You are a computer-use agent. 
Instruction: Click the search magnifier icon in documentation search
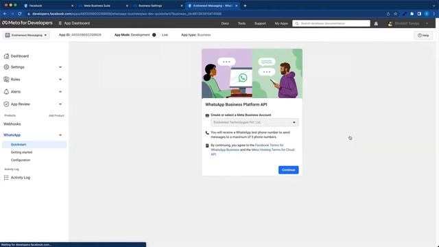click(x=297, y=23)
